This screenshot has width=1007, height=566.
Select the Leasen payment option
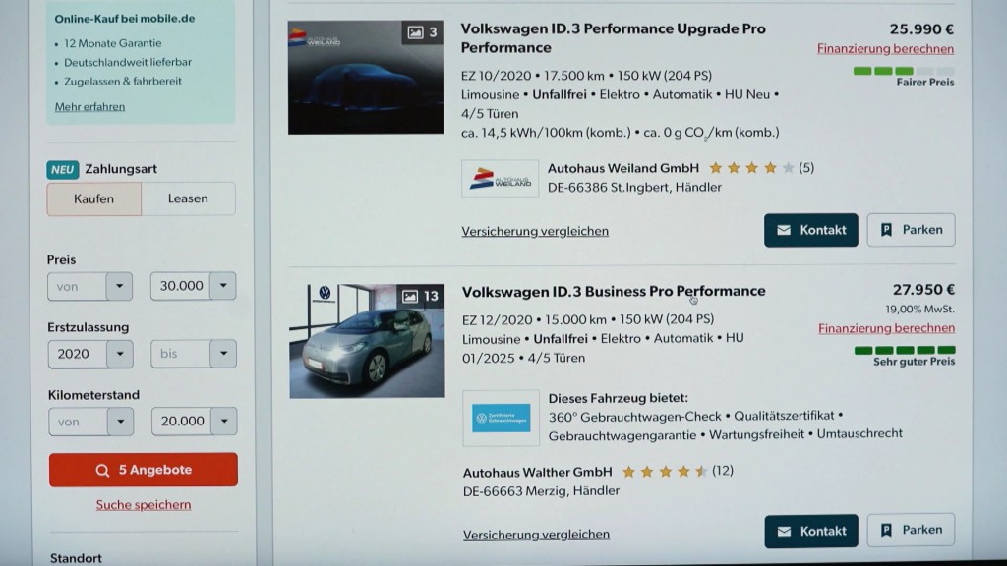[188, 198]
